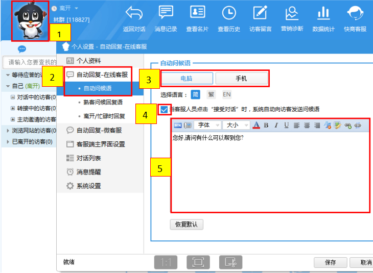Select 繁 traditional Chinese language option
This screenshot has width=373, height=273.
211,94
